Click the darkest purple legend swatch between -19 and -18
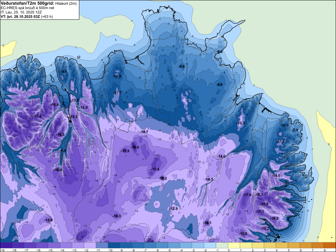The height and width of the screenshot is (252, 336). [6, 245]
